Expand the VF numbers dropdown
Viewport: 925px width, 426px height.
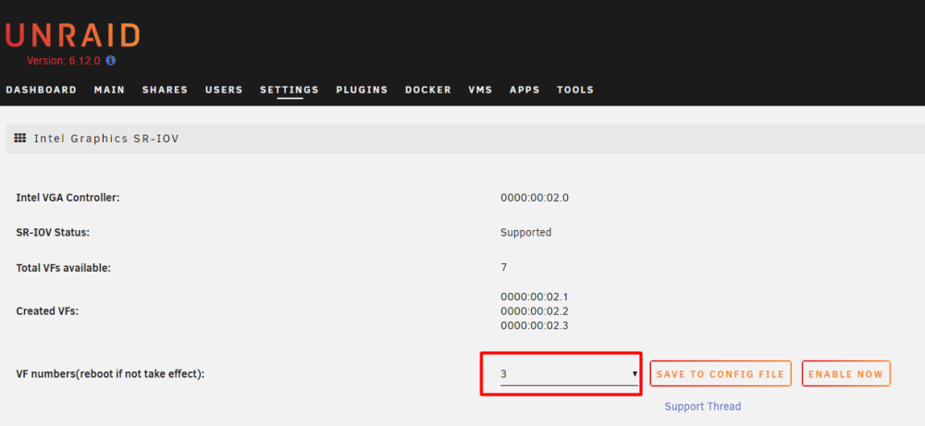[569, 374]
